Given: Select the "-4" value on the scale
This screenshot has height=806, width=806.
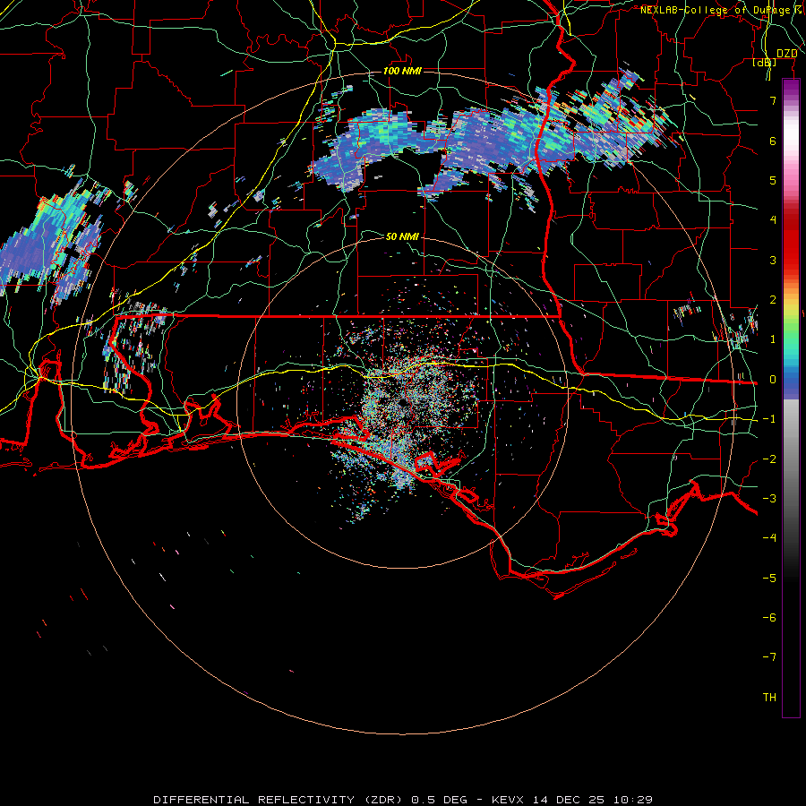Looking at the screenshot, I should pos(769,538).
